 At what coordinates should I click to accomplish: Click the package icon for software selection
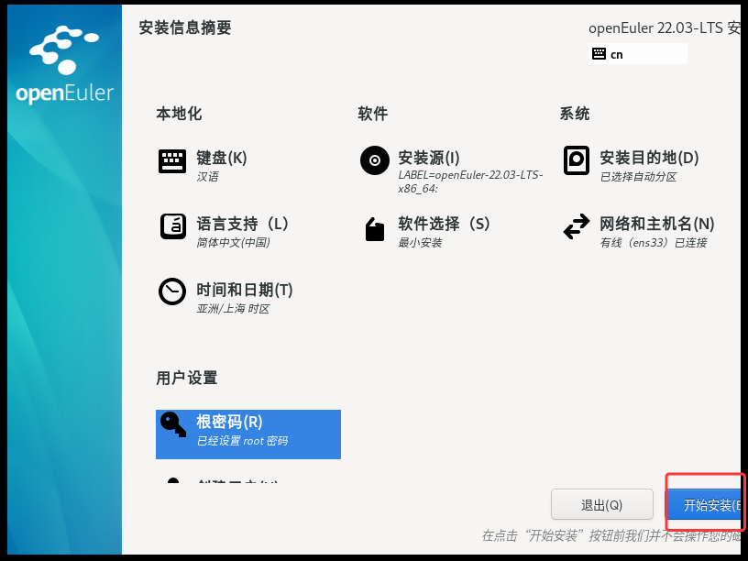(x=375, y=229)
